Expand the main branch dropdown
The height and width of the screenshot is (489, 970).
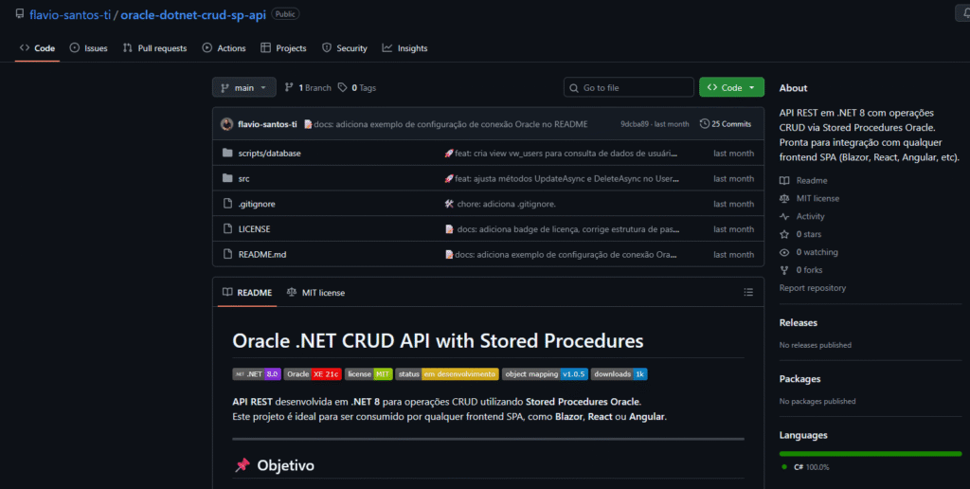coord(244,88)
